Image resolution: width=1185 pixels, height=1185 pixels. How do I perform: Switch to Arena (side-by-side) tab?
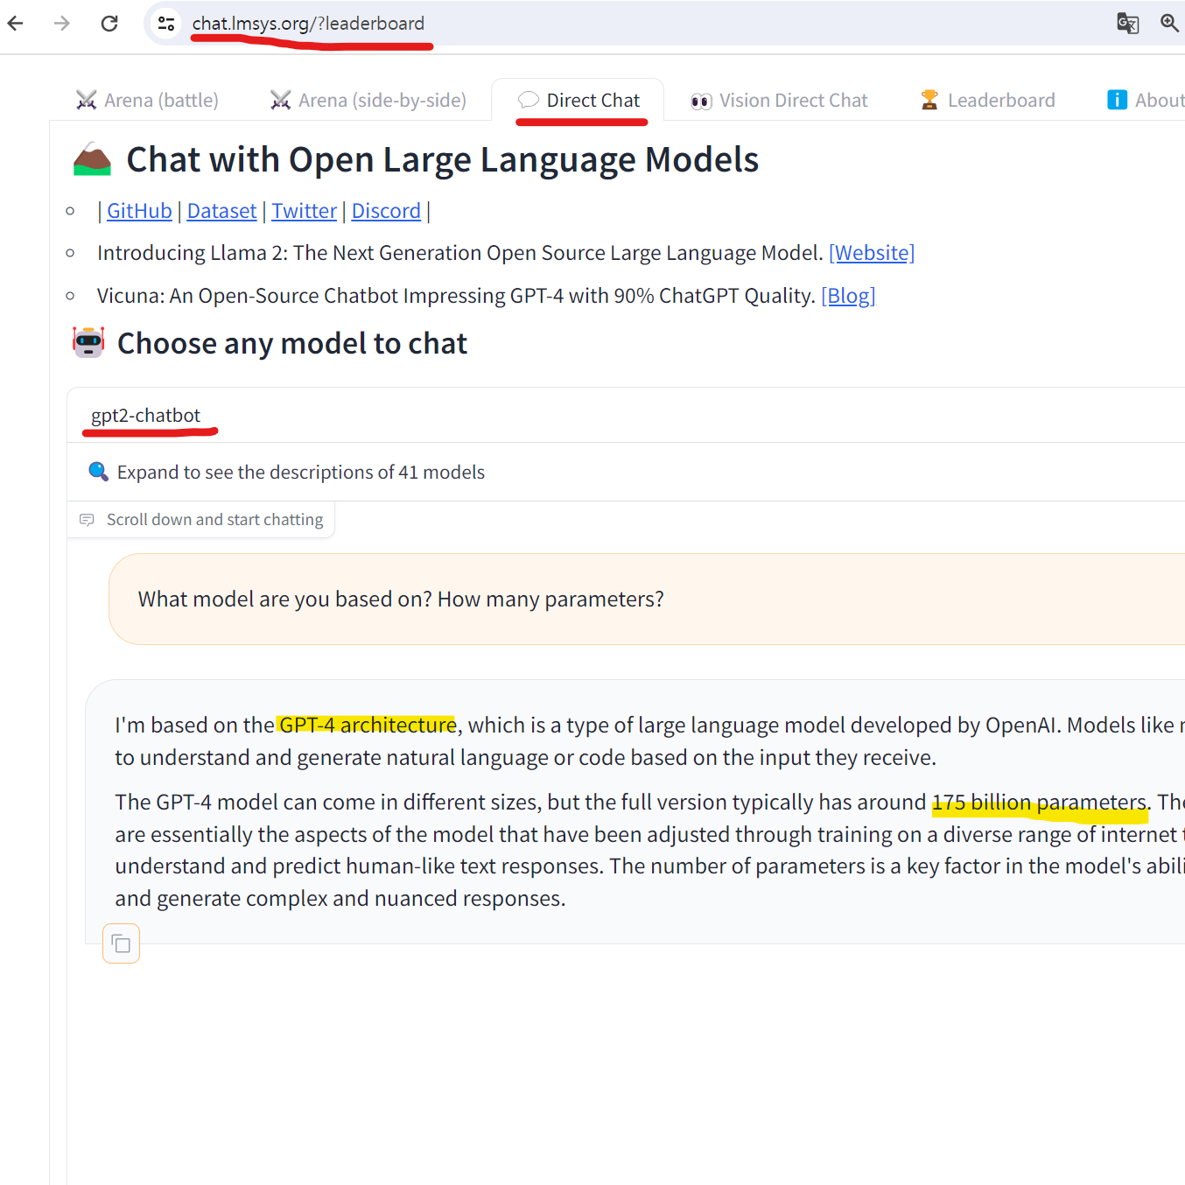pos(368,101)
